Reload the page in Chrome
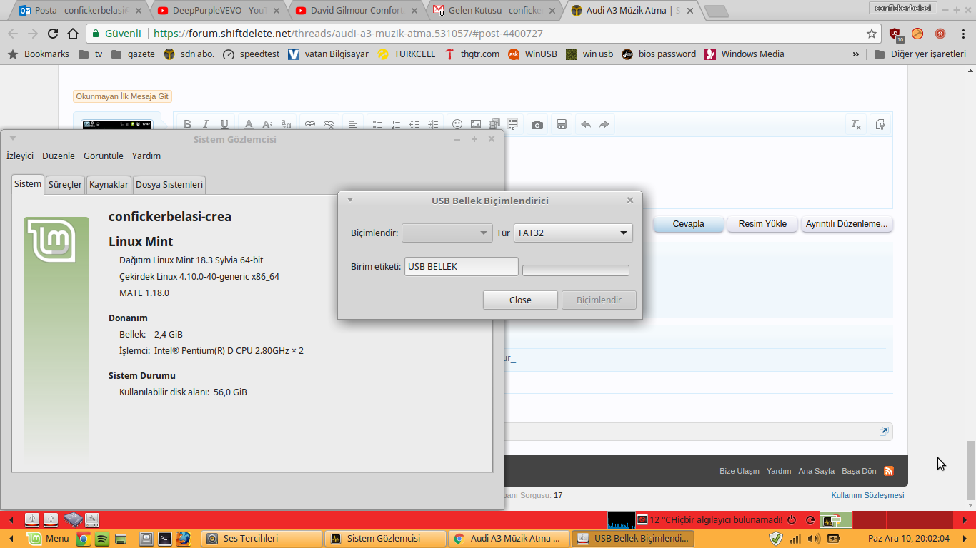976x548 pixels. tap(53, 34)
